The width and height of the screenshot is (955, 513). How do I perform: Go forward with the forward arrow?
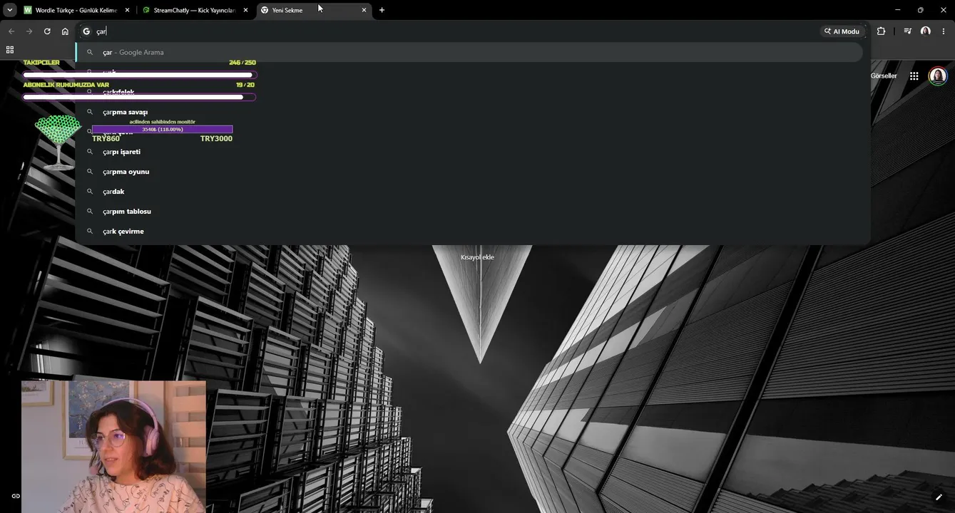point(29,31)
